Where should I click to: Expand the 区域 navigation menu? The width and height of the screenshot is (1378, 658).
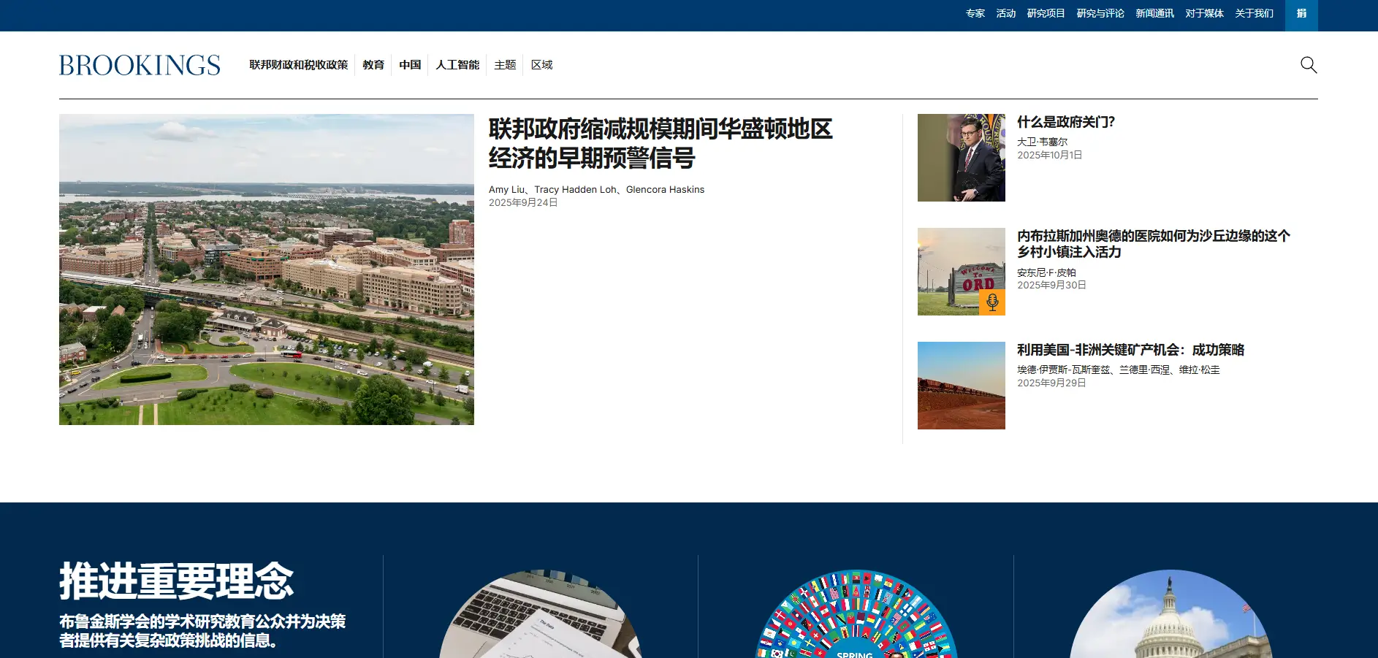[541, 65]
